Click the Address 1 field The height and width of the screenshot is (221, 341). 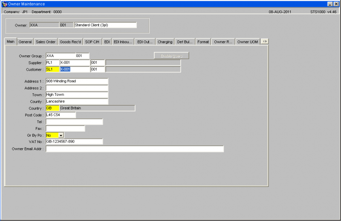point(77,81)
